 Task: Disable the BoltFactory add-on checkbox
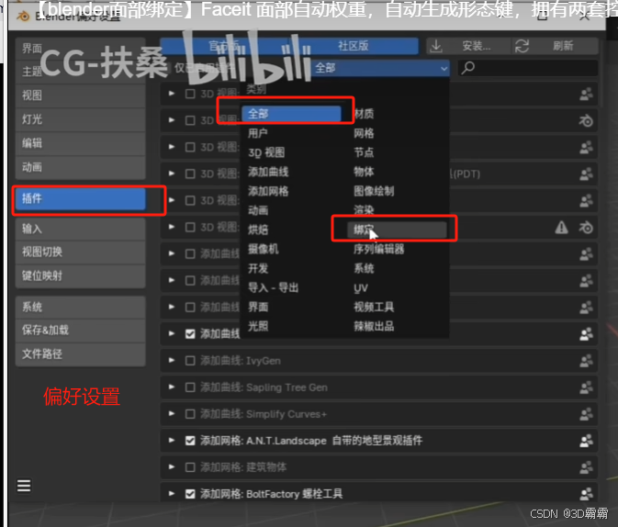coord(190,494)
